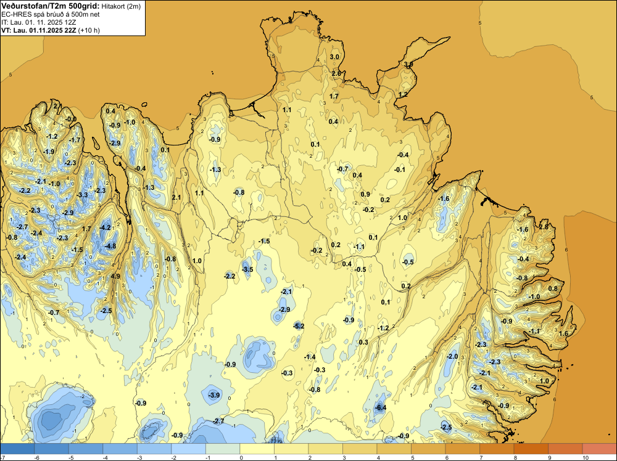Image resolution: width=617 pixels, height=461 pixels.
Task: Click the temperature value '-6.4'
Action: pos(381,407)
